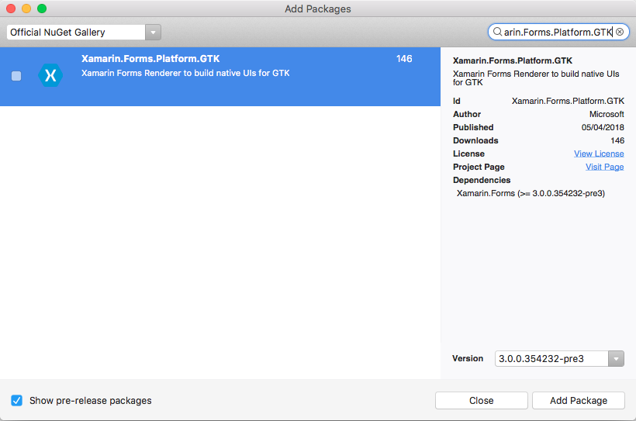The height and width of the screenshot is (421, 636).
Task: Click the Xamarin hexagon package icon
Action: pos(51,76)
